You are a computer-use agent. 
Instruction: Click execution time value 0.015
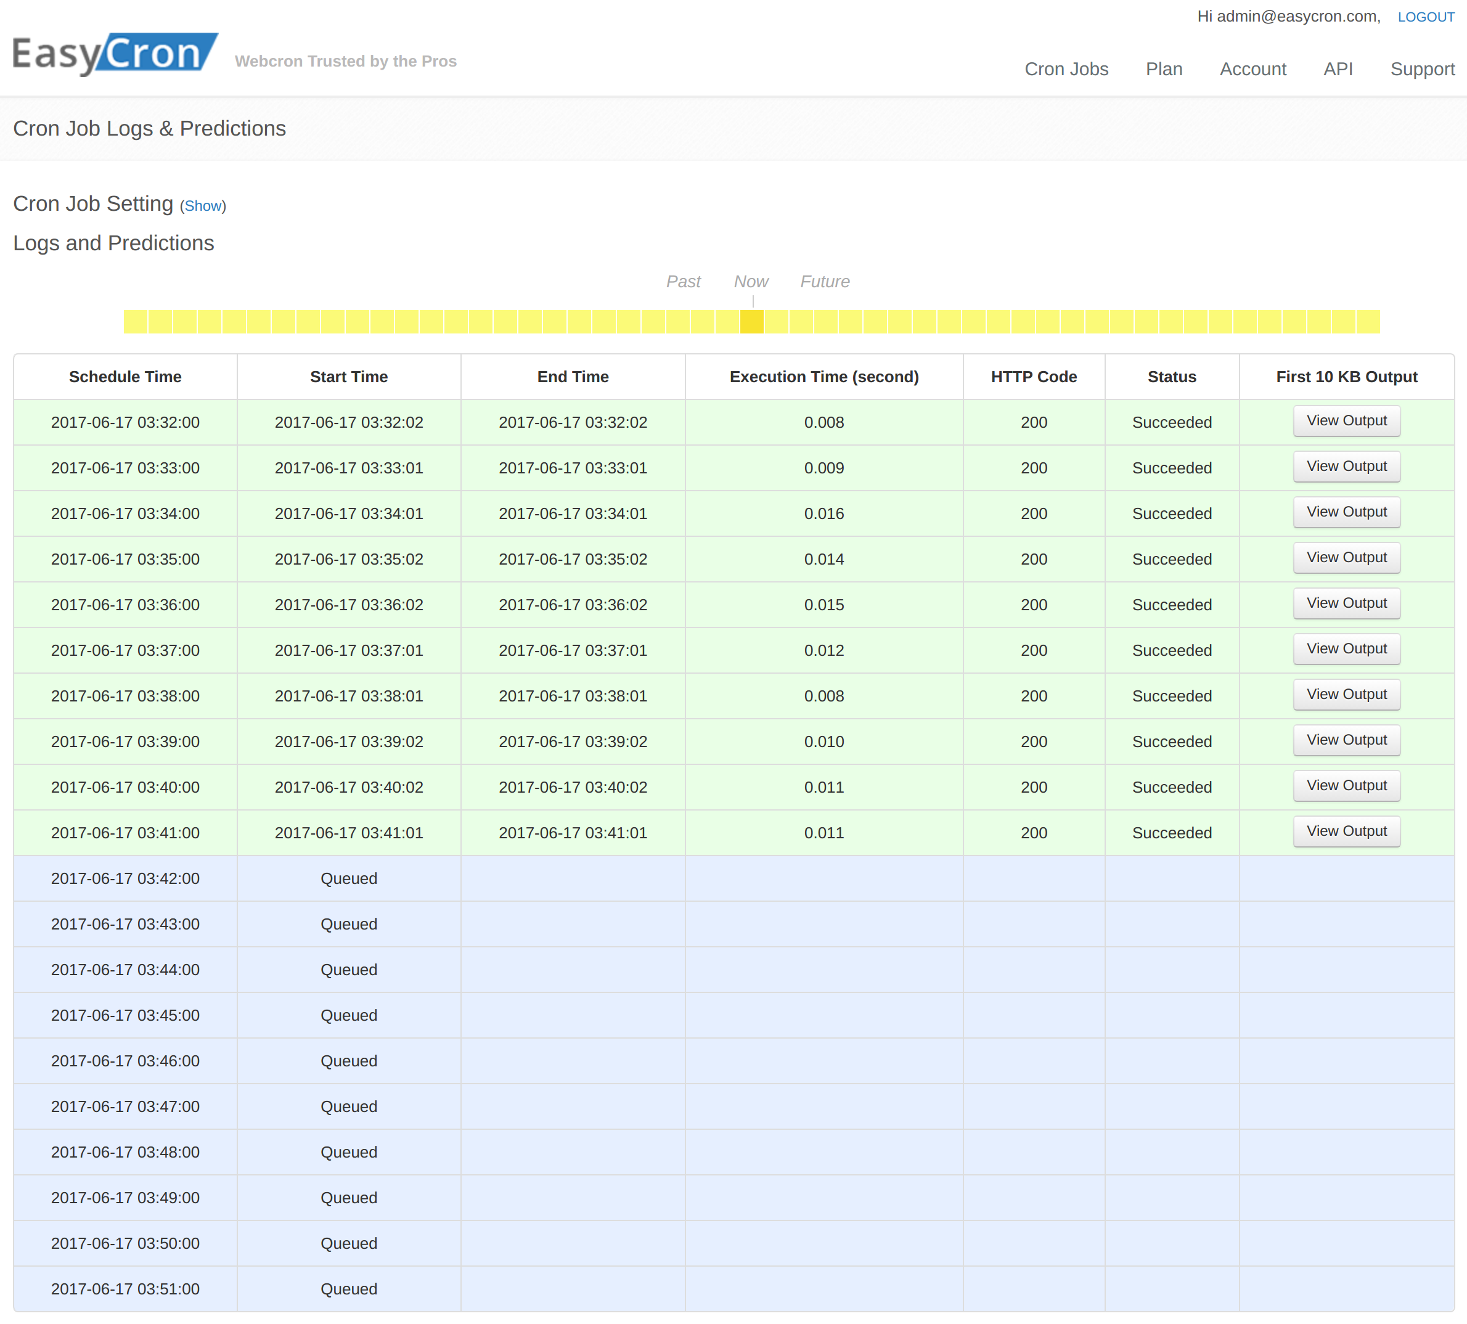(x=824, y=605)
